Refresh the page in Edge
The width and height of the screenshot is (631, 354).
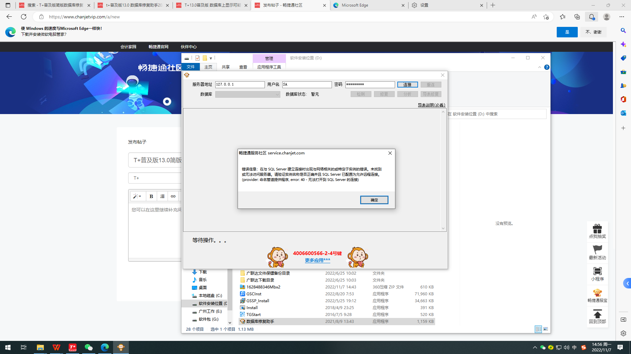click(24, 17)
